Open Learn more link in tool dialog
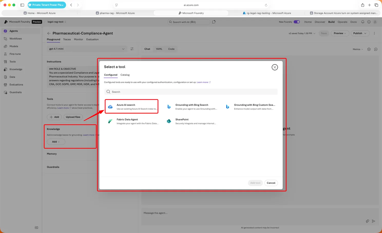382x233 pixels. tap(204, 82)
